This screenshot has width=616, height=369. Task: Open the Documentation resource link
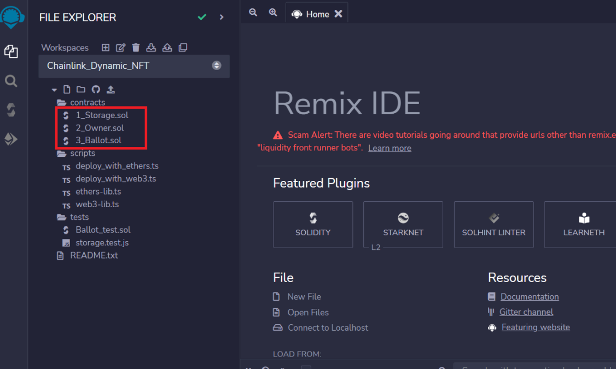point(529,296)
